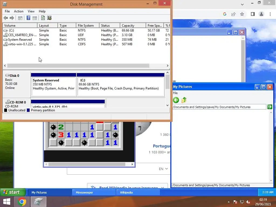Click the green Back arrow in My Pictures
This screenshot has width=276, height=207.
tap(176, 100)
